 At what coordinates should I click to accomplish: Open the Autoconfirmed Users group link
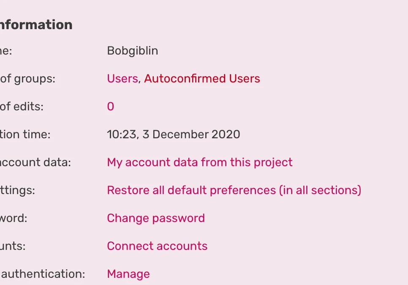coord(202,79)
